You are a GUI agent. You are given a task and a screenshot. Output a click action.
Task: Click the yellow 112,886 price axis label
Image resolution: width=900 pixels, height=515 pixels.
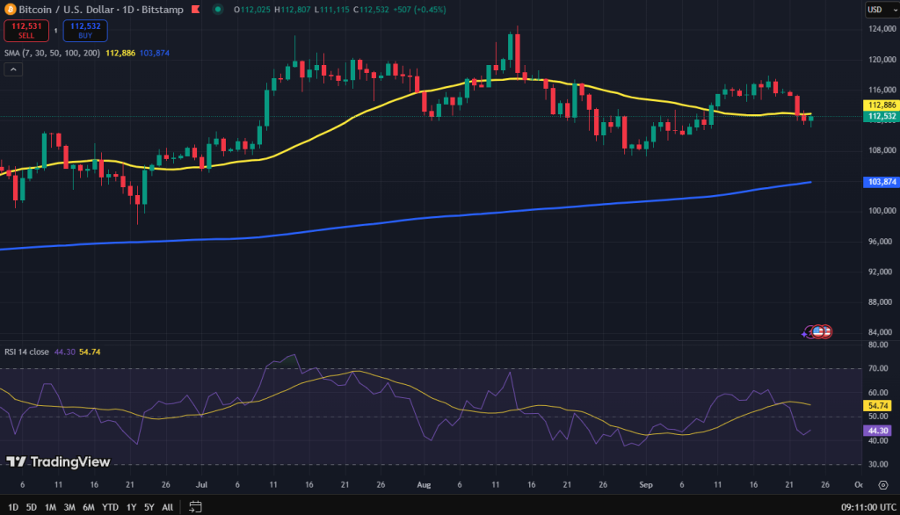point(881,105)
